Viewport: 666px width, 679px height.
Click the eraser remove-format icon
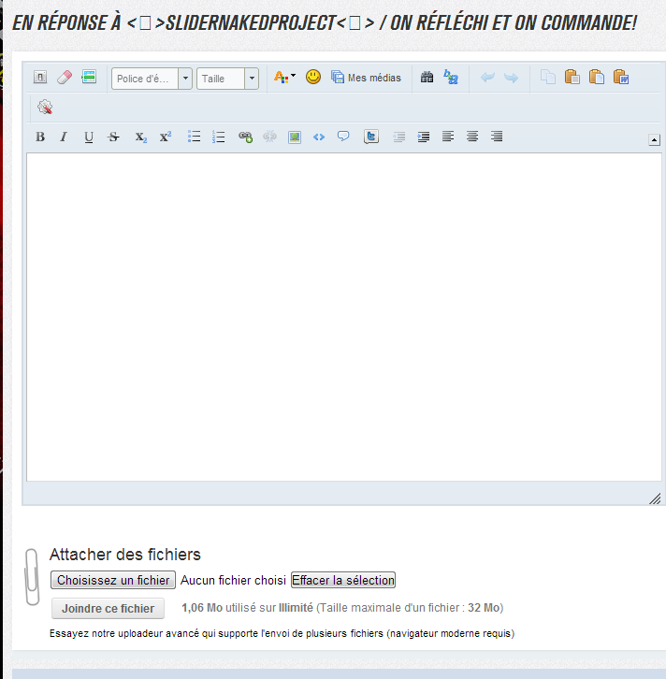pyautogui.click(x=64, y=78)
